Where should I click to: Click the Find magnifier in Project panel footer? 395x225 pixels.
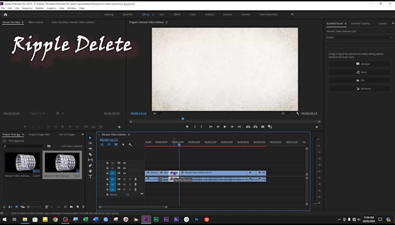65,207
